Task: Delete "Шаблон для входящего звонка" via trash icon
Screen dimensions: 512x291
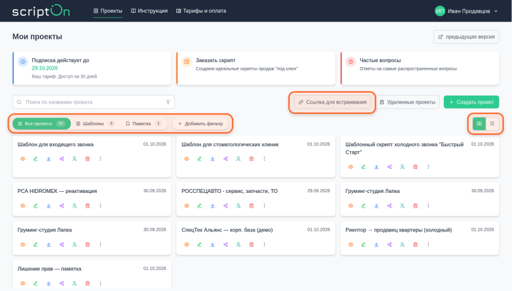Action: click(87, 159)
